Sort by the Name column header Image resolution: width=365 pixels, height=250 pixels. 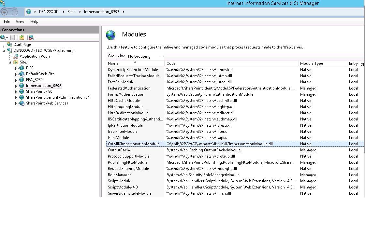[135, 63]
